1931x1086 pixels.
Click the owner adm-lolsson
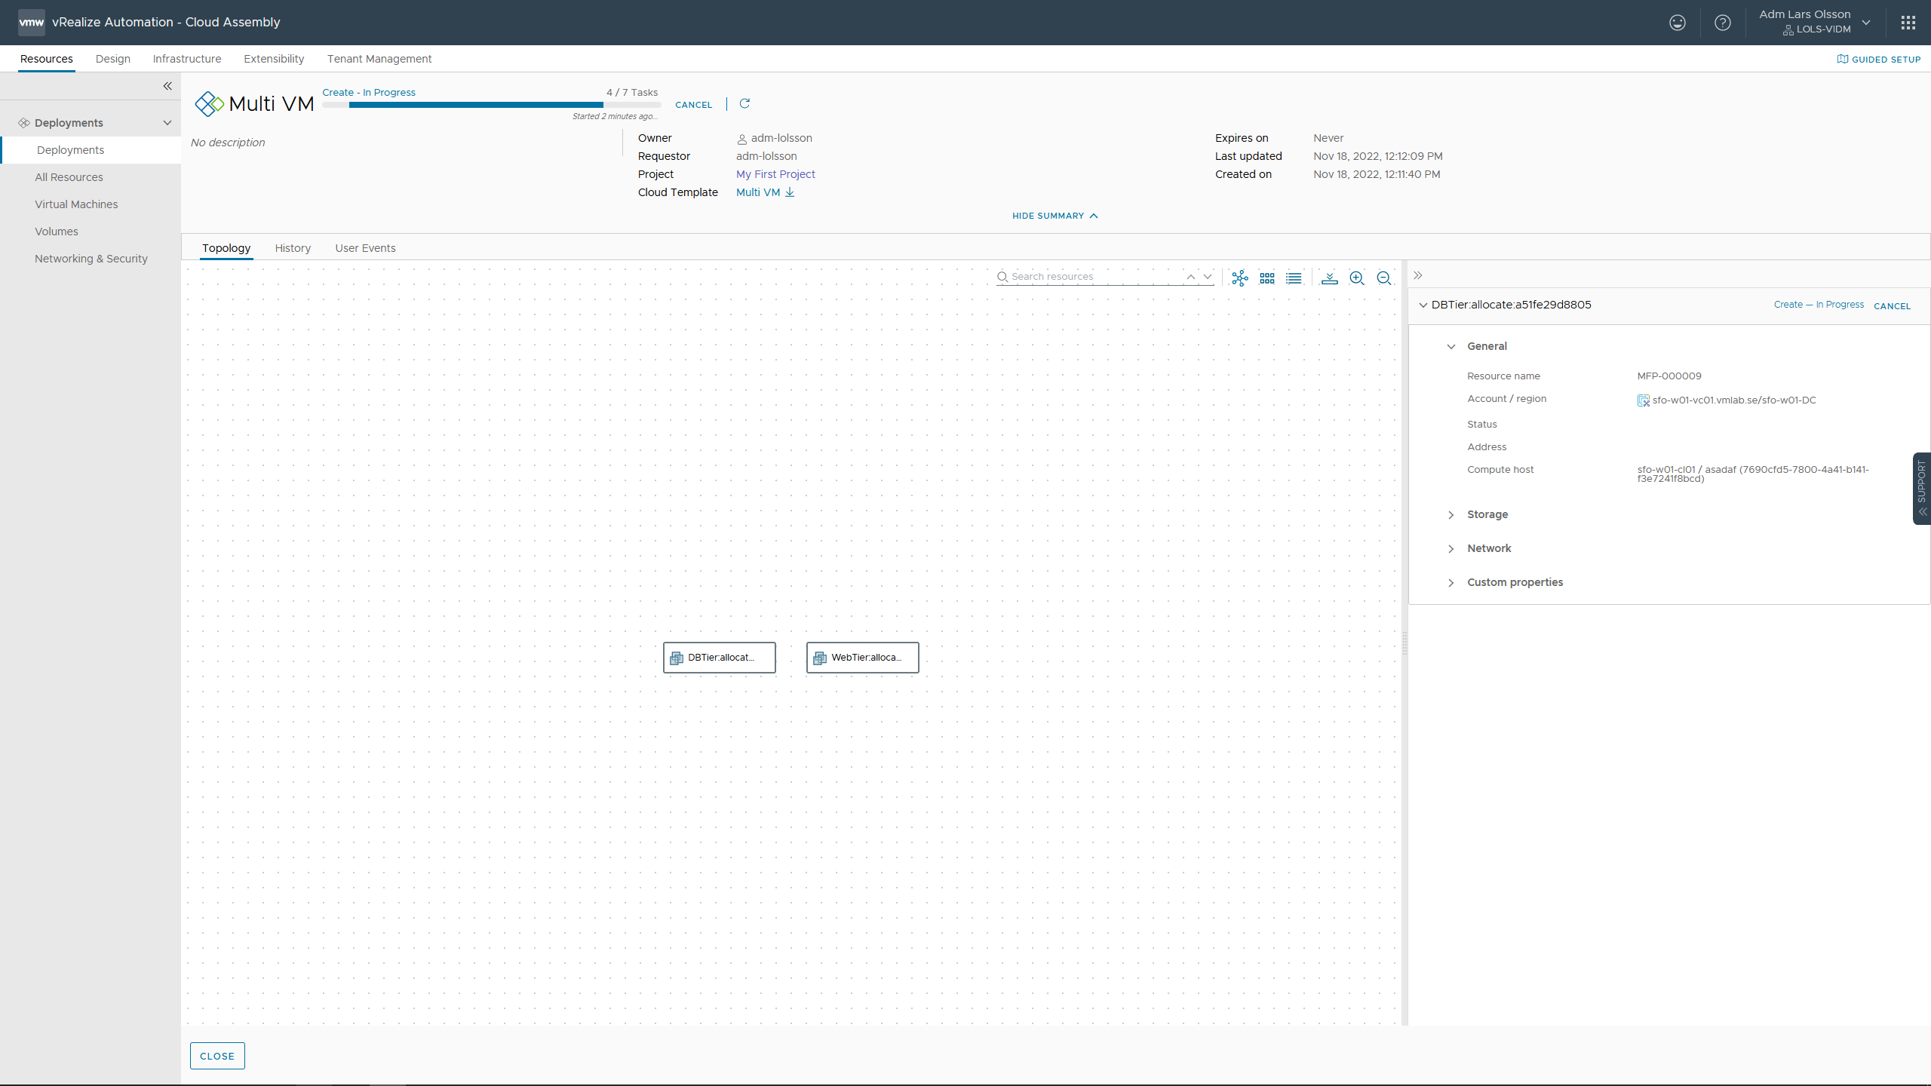click(x=781, y=138)
